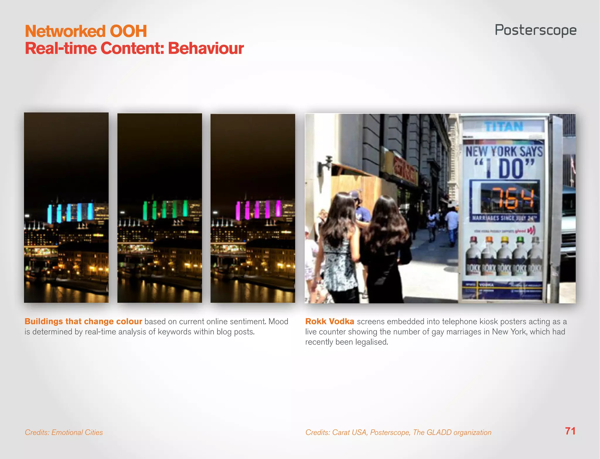This screenshot has width=600, height=459.
Task: Click 'Buildings that change colour' bold text
Action: click(x=83, y=321)
